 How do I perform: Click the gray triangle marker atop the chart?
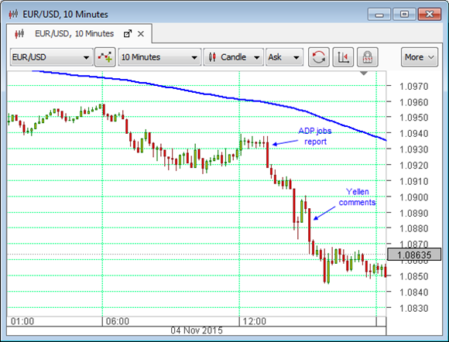click(x=364, y=74)
